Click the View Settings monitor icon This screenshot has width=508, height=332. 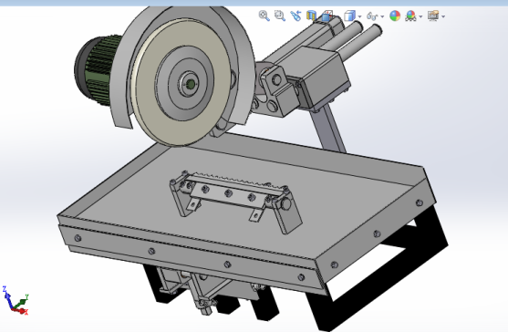click(433, 16)
